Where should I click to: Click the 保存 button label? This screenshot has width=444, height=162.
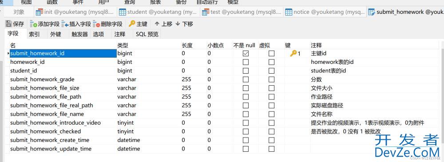(x=18, y=24)
